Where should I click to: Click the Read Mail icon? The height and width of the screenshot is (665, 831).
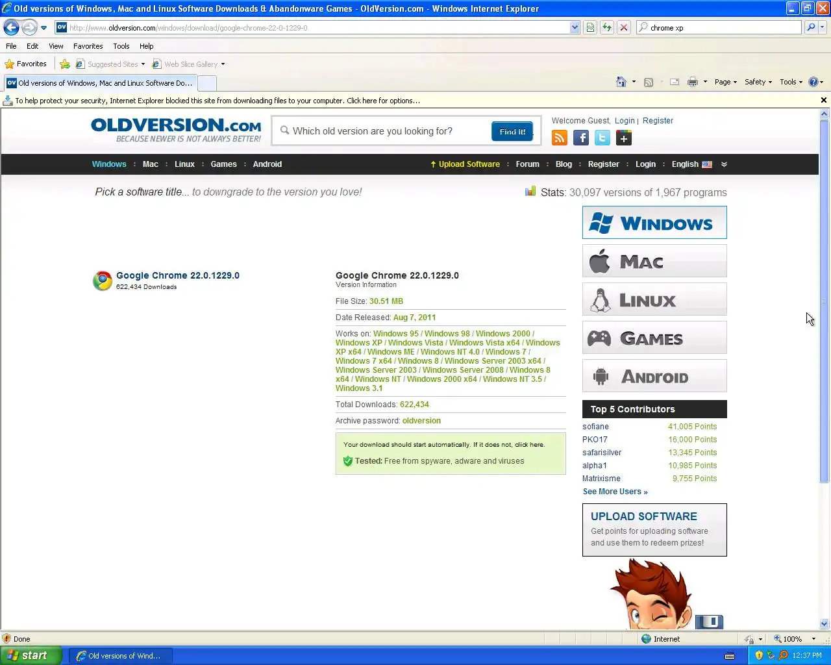(x=675, y=82)
